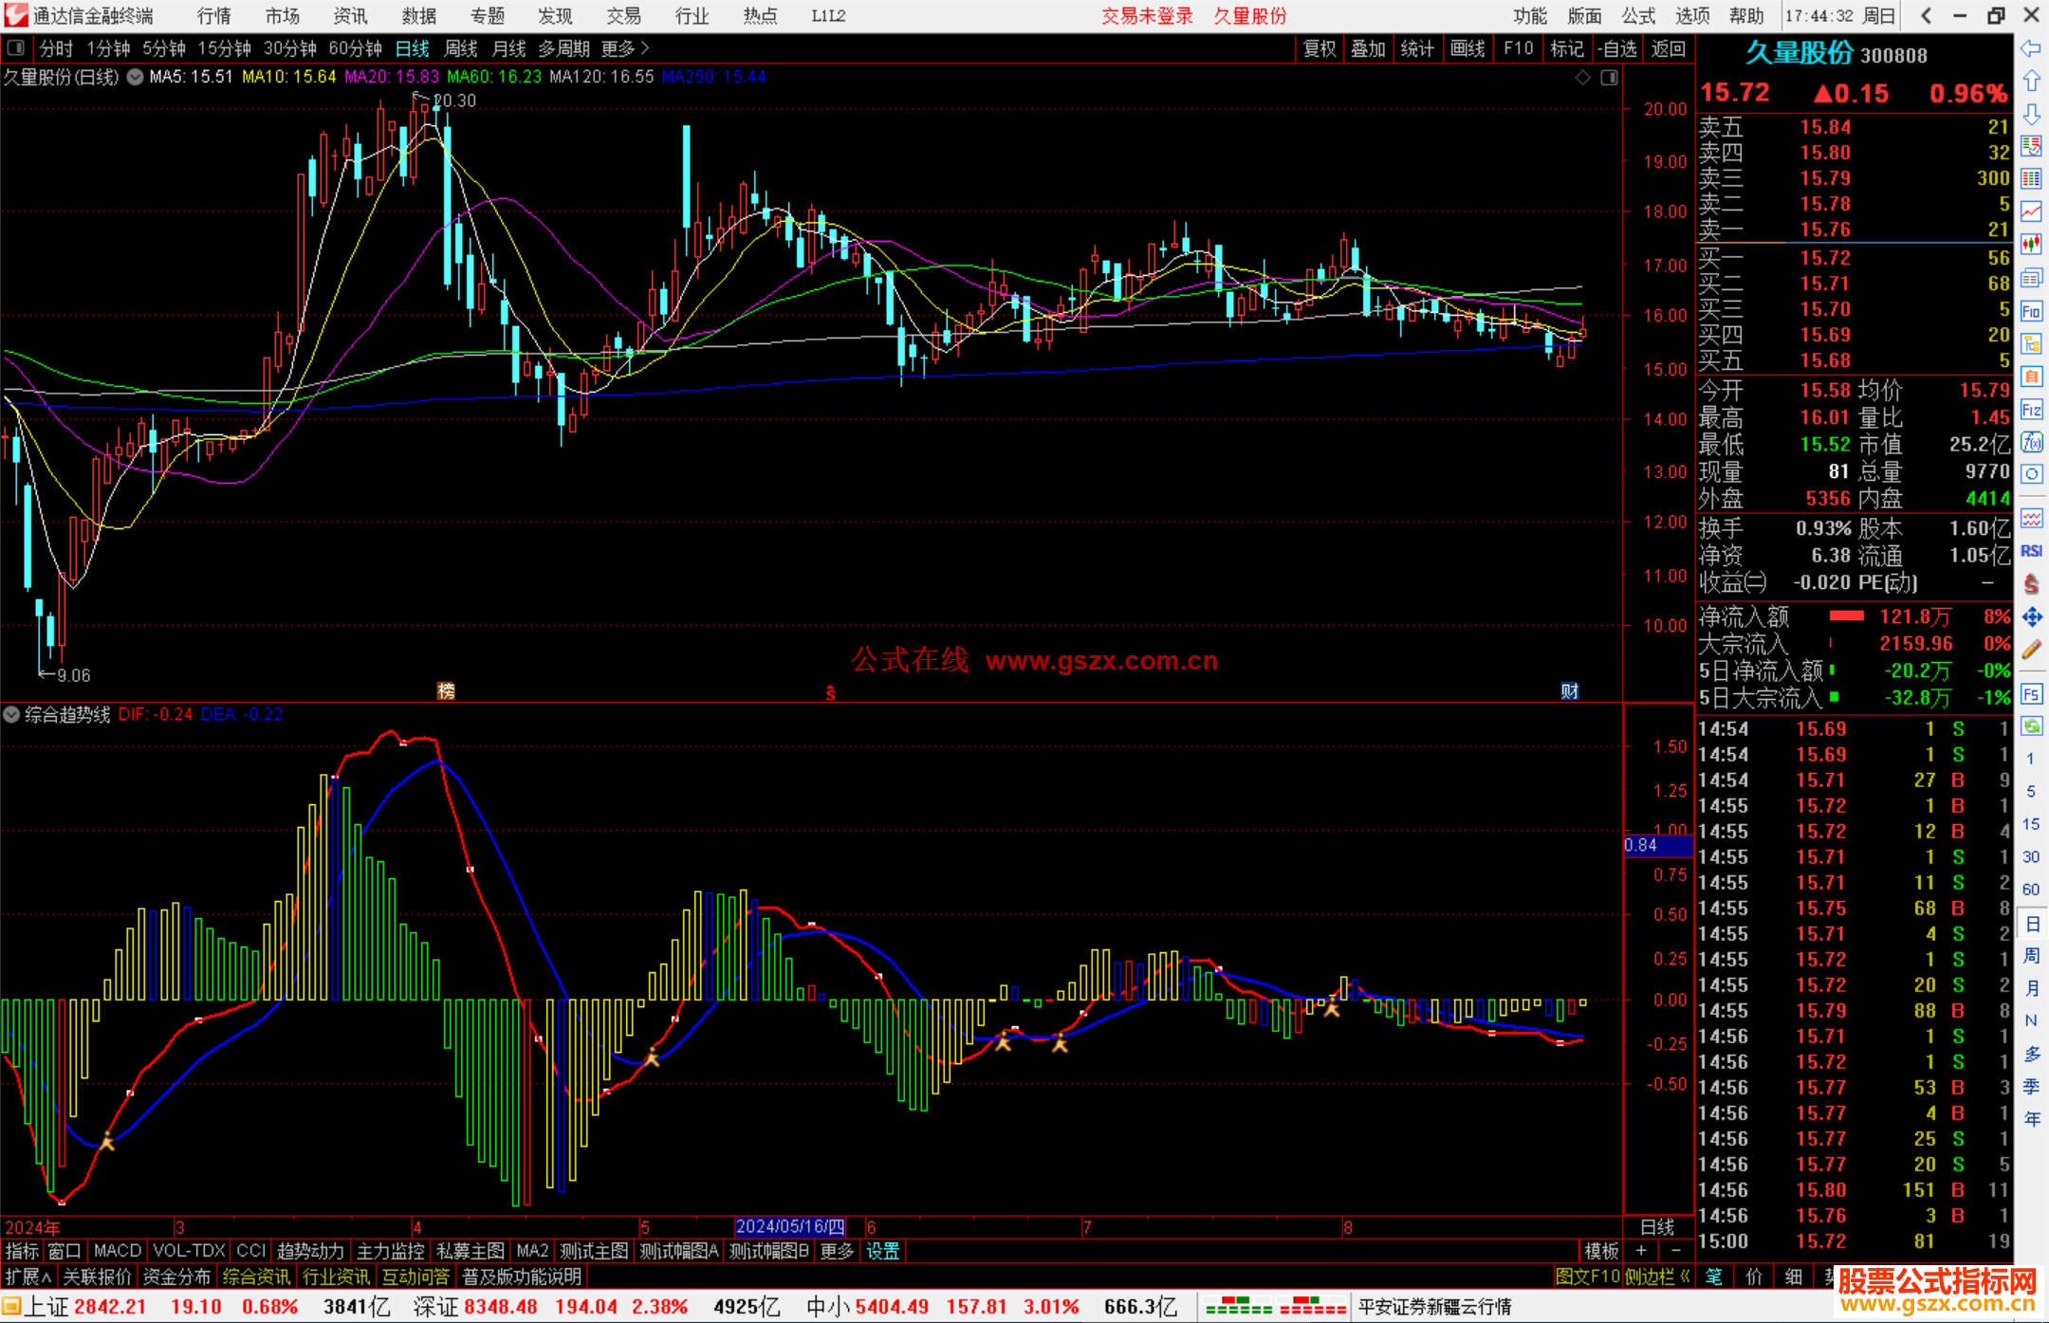Viewport: 2049px width, 1323px height.
Task: Click the red trend line chart icon
Action: tap(2031, 211)
